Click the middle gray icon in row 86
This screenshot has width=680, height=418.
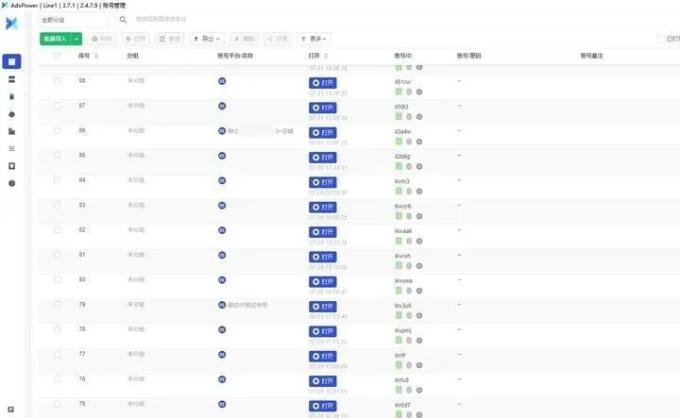[409, 142]
